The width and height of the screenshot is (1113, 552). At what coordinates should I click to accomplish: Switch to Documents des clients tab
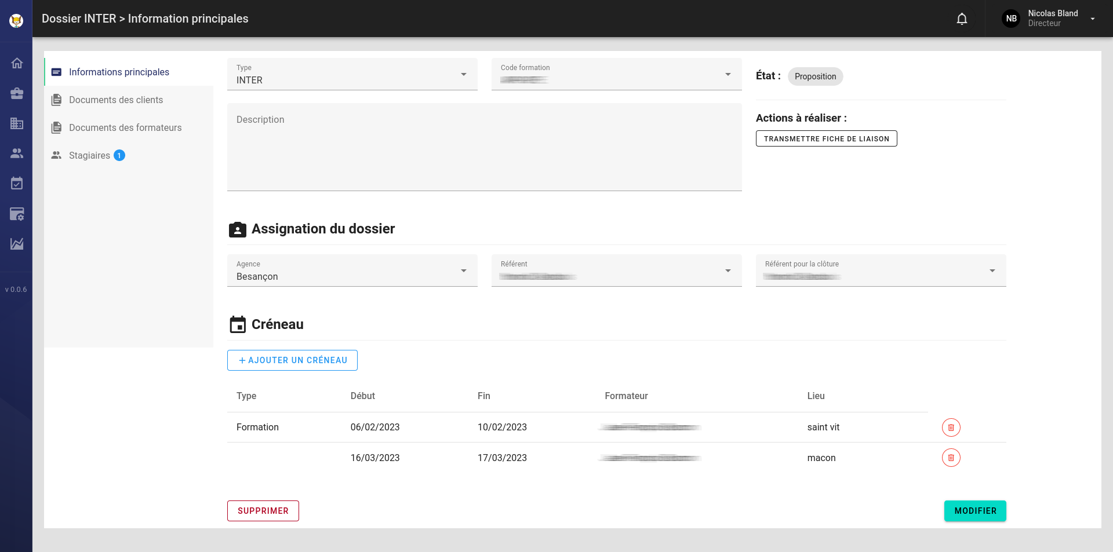coord(116,100)
